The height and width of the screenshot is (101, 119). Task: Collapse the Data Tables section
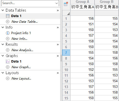pyautogui.click(x=3, y=10)
